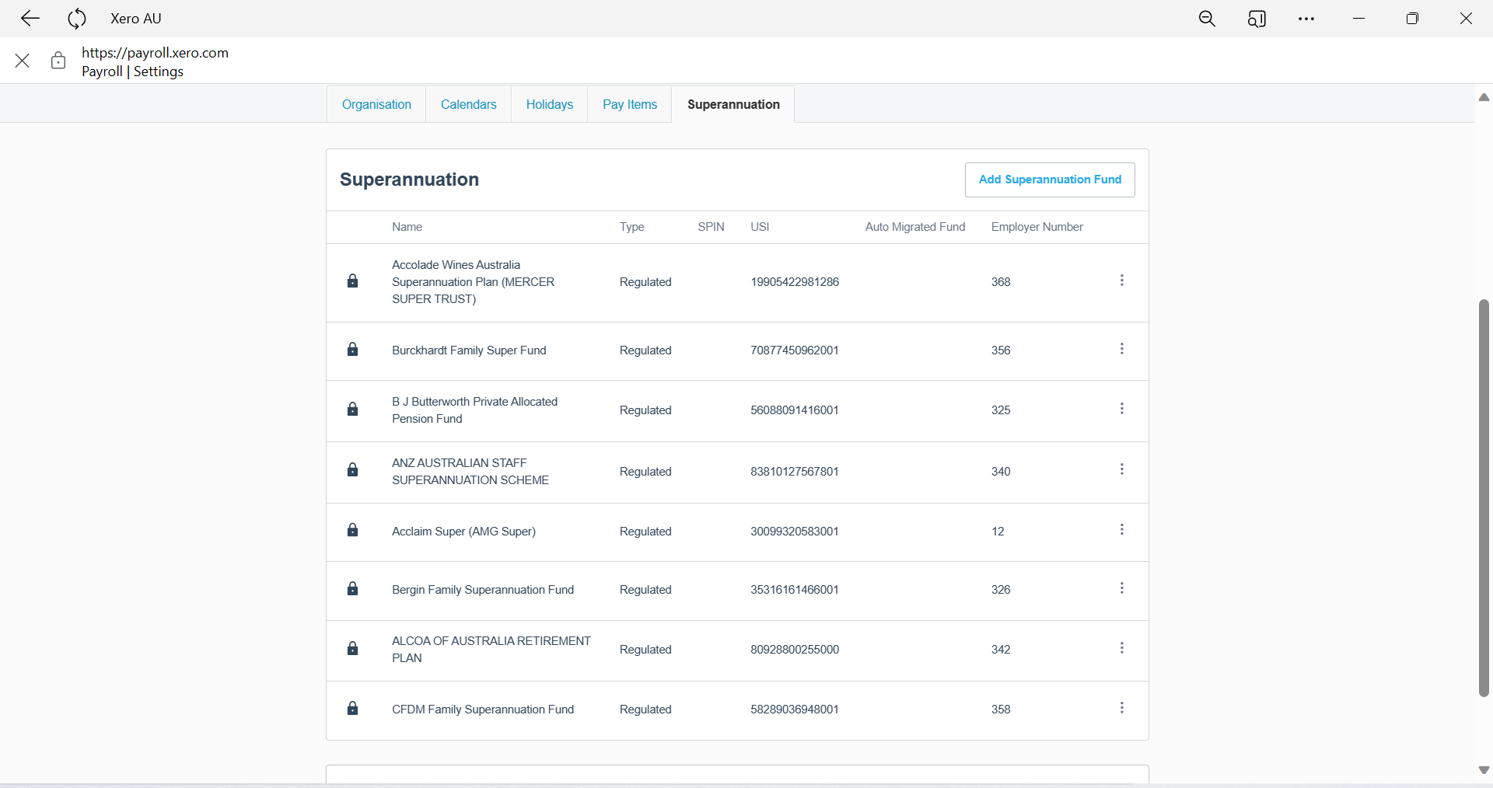Click lock icon for Burckhardt Family Super Fund
The height and width of the screenshot is (788, 1493).
(352, 349)
